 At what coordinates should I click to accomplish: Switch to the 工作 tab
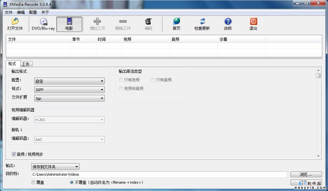(26, 64)
